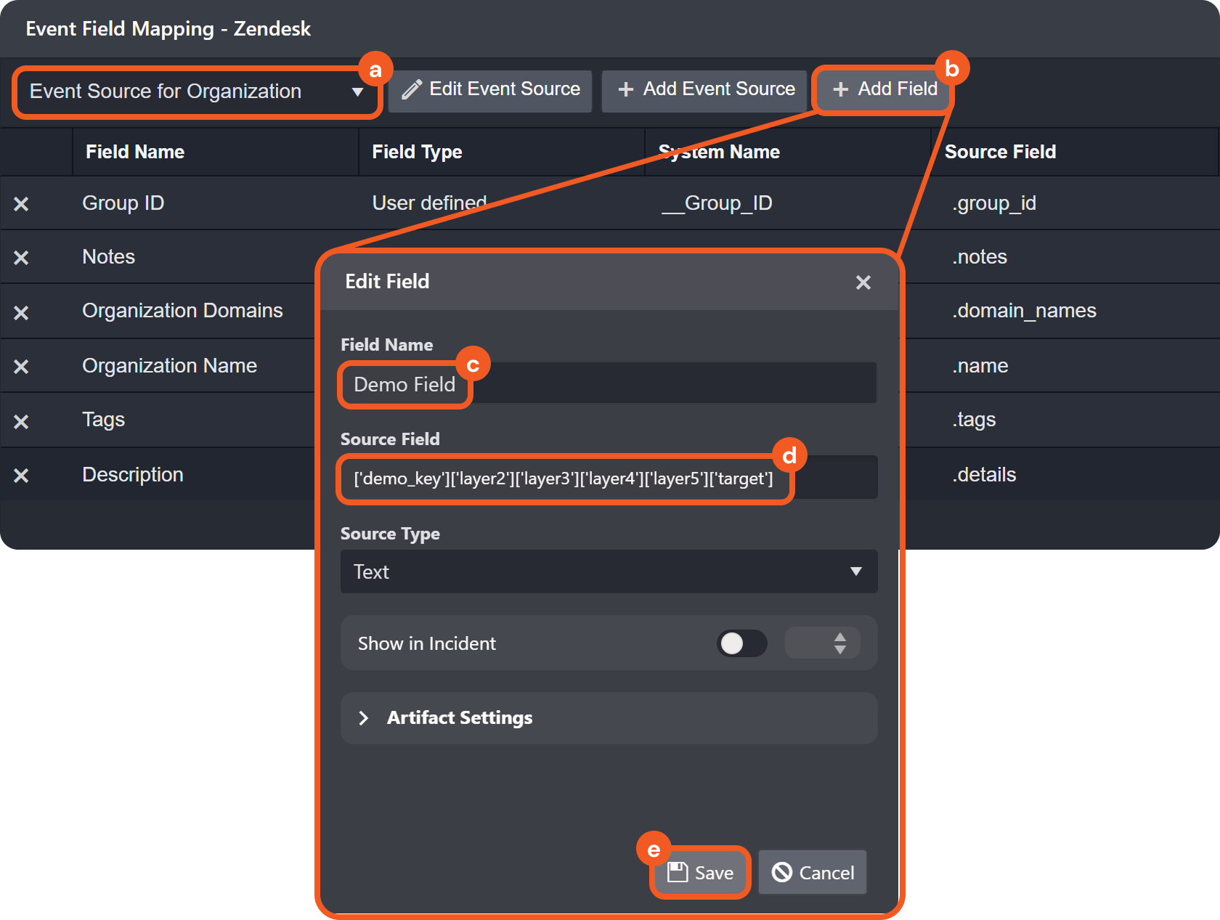Screen dimensions: 1220x920
Task: Toggle the Show in Incident switch
Action: pos(741,643)
